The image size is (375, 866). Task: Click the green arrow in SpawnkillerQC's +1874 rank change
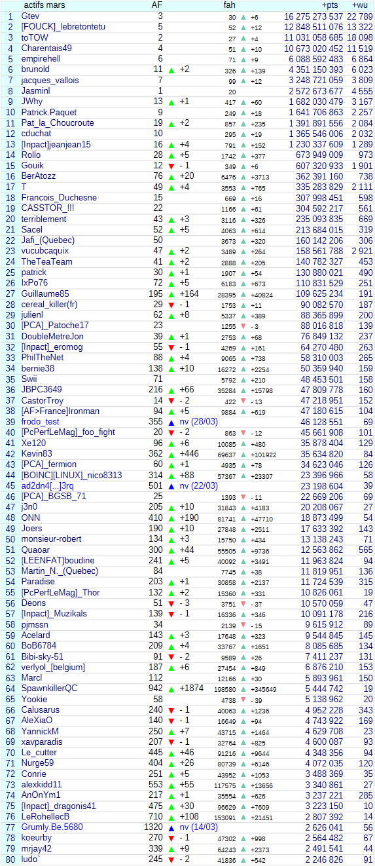(x=171, y=688)
